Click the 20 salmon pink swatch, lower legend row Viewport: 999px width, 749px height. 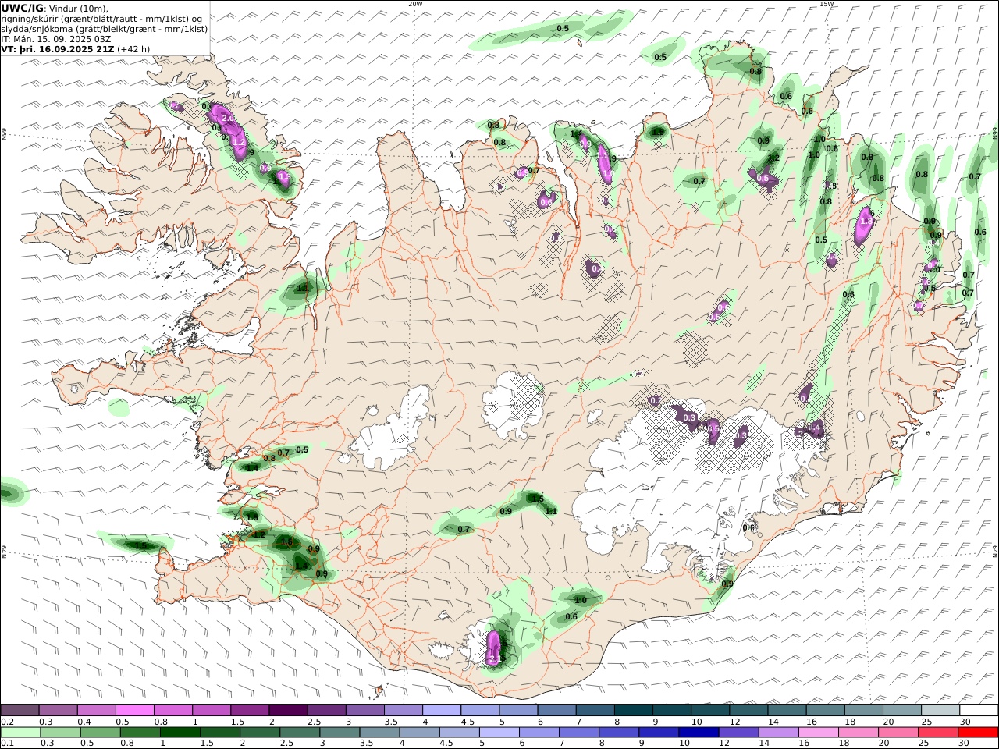click(898, 733)
